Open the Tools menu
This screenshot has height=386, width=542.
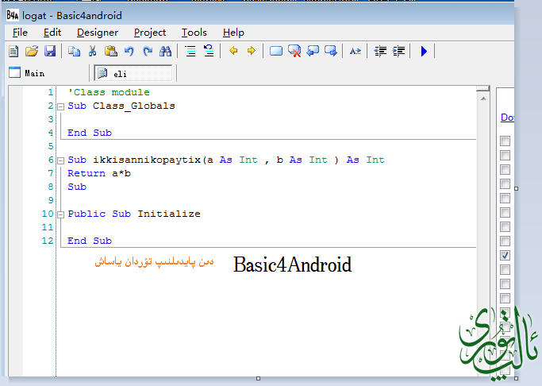point(194,33)
